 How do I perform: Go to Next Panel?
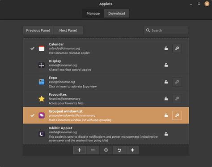68,31
